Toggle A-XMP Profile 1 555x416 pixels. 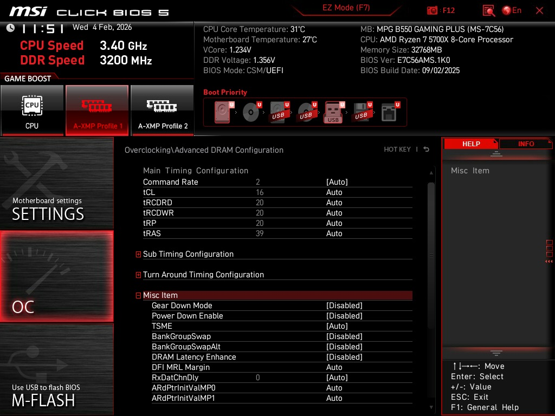pyautogui.click(x=97, y=110)
